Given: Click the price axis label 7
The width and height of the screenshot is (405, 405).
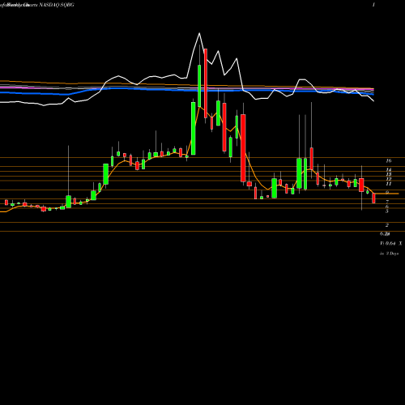Looking at the screenshot, I should click(x=387, y=202).
